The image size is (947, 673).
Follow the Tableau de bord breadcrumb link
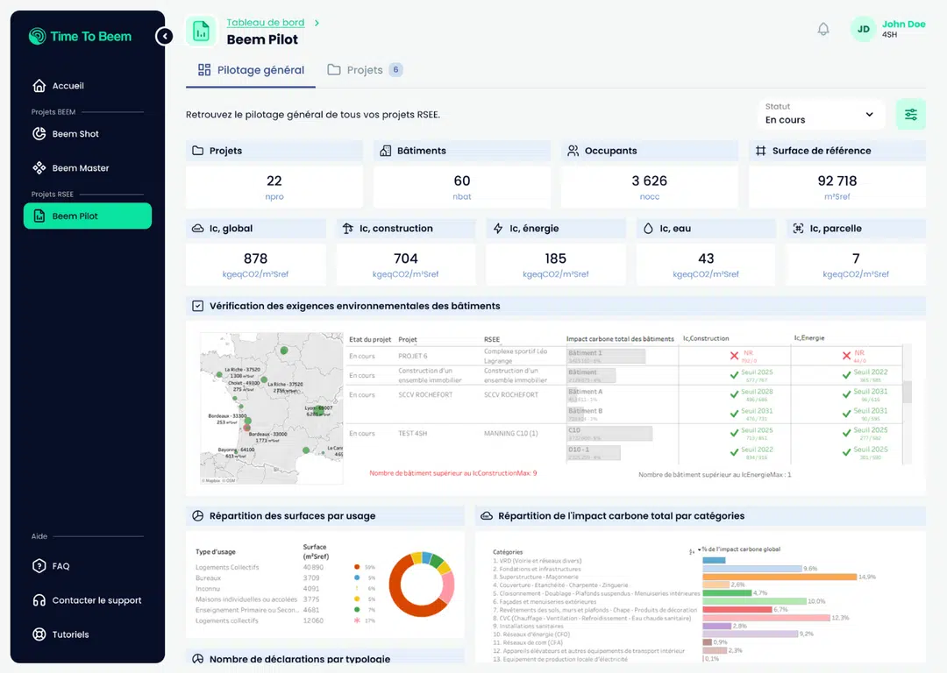pyautogui.click(x=265, y=22)
